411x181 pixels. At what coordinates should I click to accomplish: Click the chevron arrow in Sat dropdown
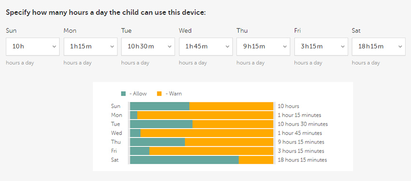click(400, 46)
